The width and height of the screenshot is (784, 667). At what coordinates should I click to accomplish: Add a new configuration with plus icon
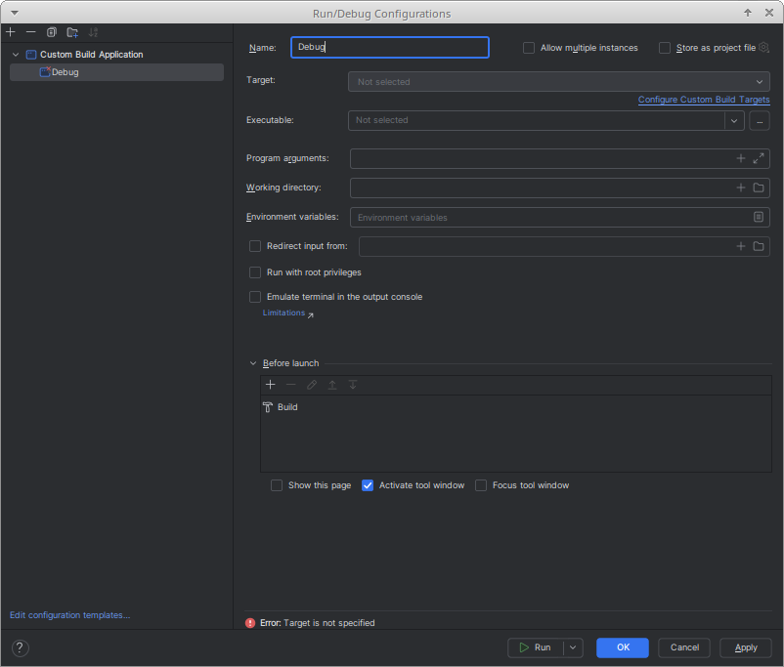(11, 32)
